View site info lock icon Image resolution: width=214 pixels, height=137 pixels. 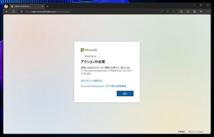coord(22,12)
